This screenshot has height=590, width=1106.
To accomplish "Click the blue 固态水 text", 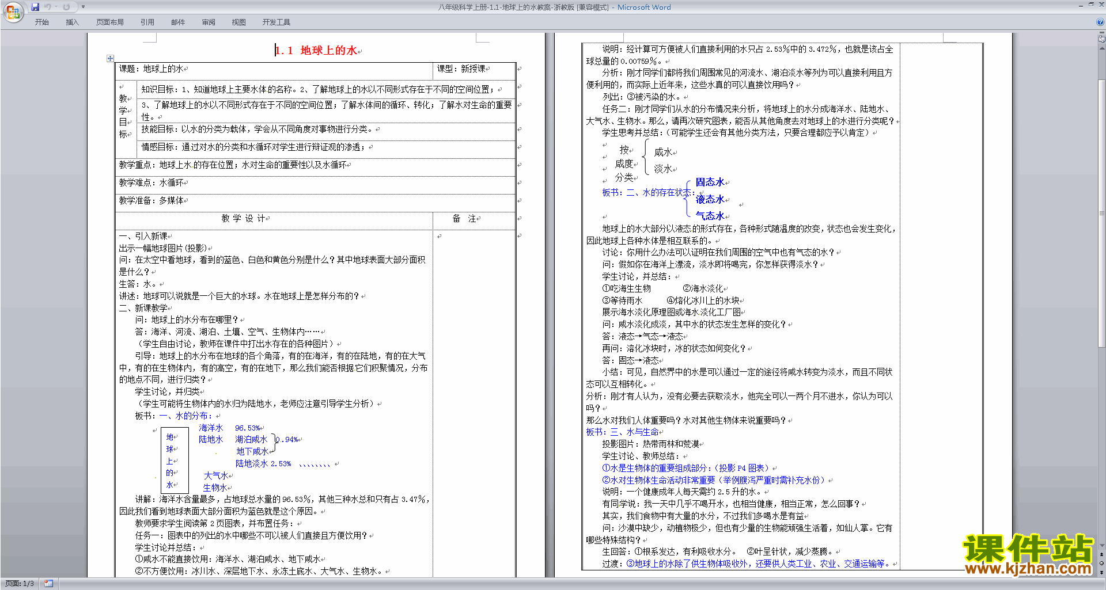I will click(710, 182).
